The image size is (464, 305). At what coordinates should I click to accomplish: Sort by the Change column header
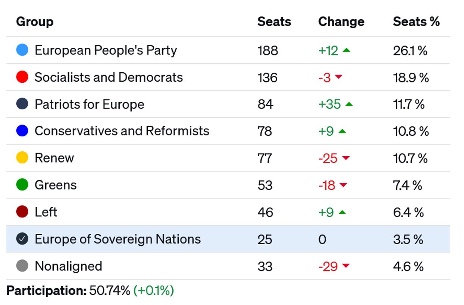point(341,22)
